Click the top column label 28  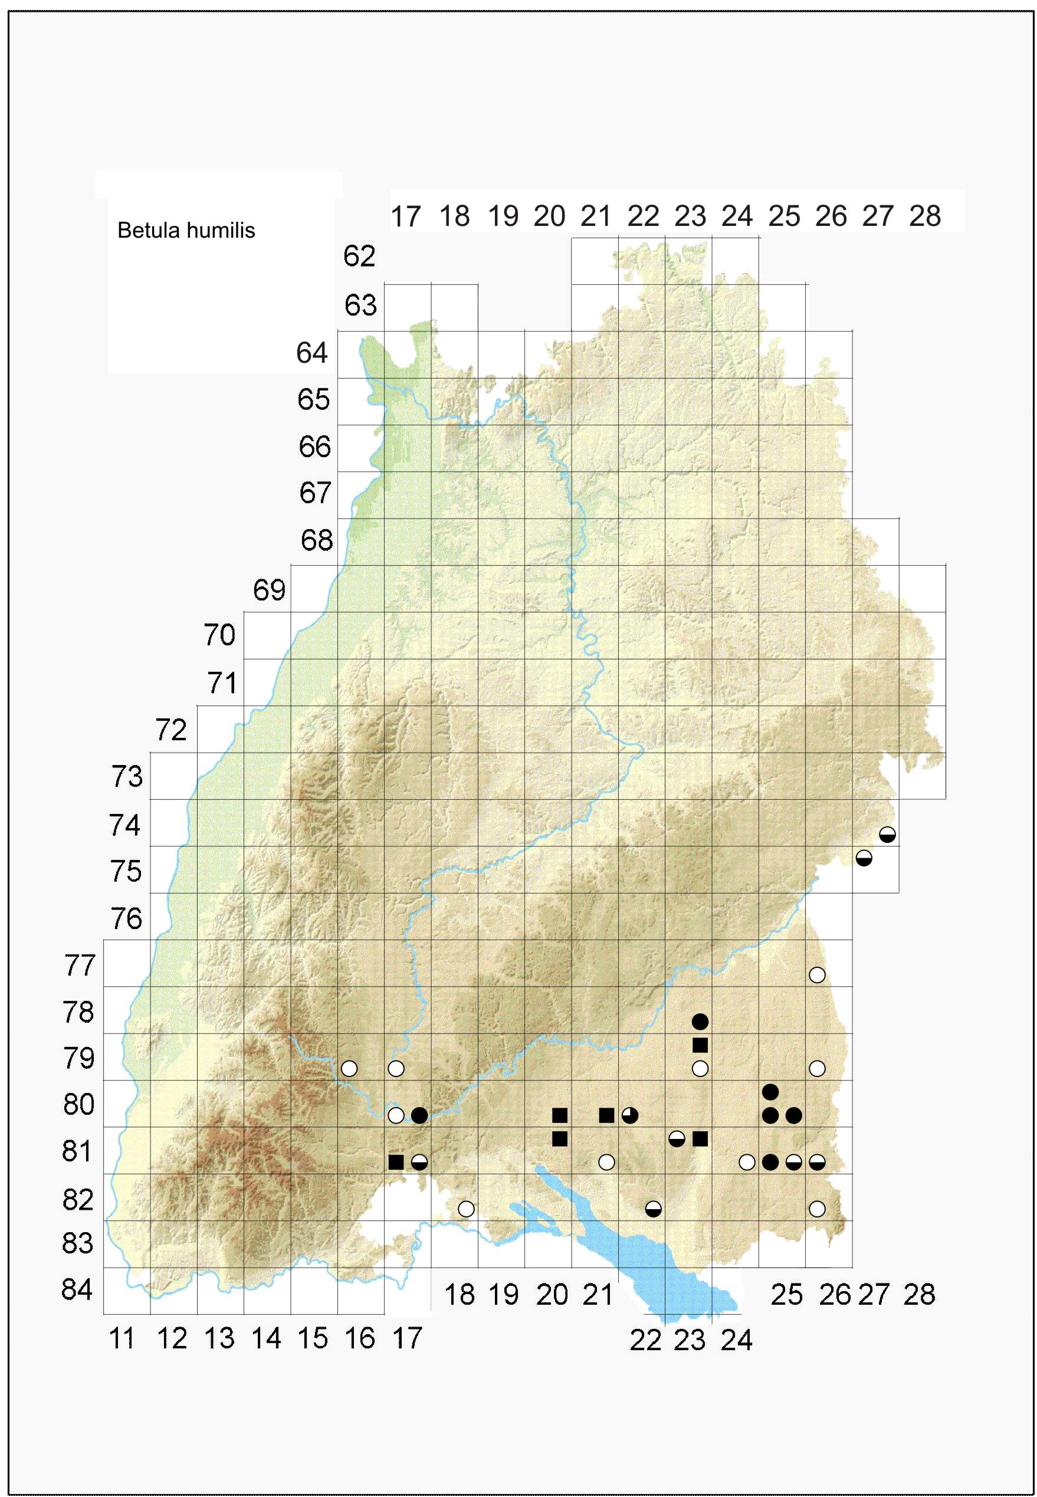click(x=924, y=216)
